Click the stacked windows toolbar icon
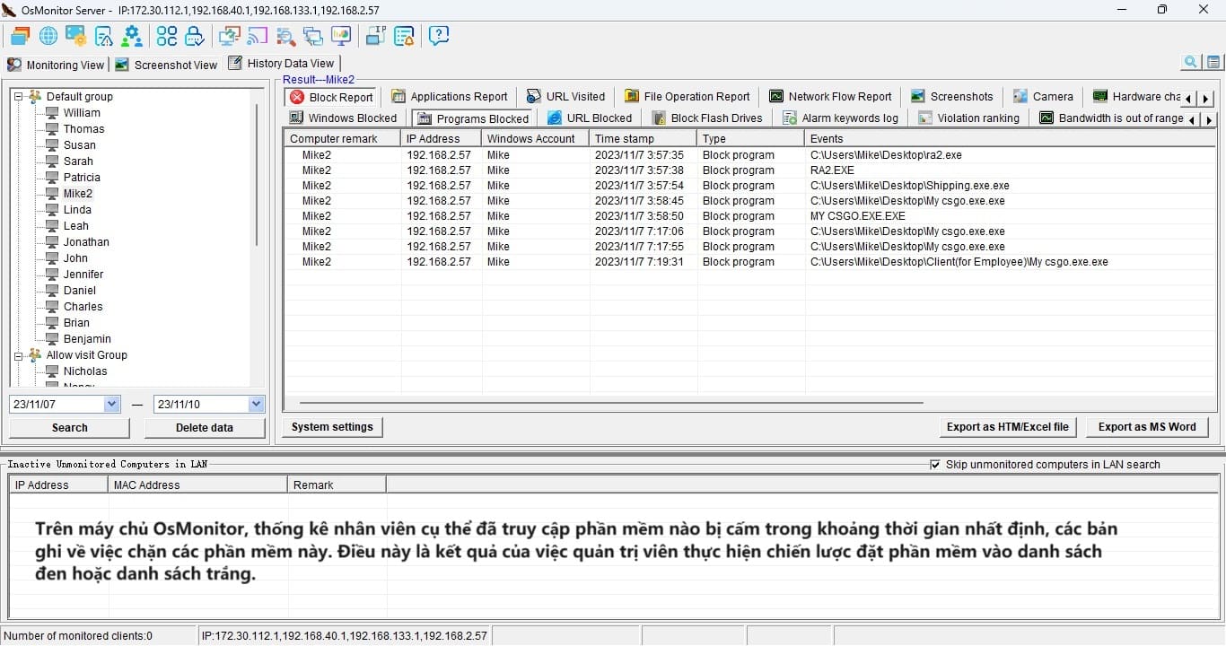Screen dimensions: 1226x646 20,36
